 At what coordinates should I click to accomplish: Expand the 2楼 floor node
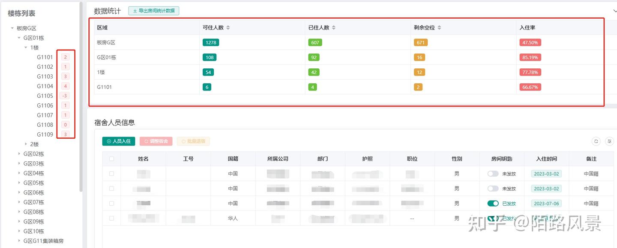click(x=26, y=144)
